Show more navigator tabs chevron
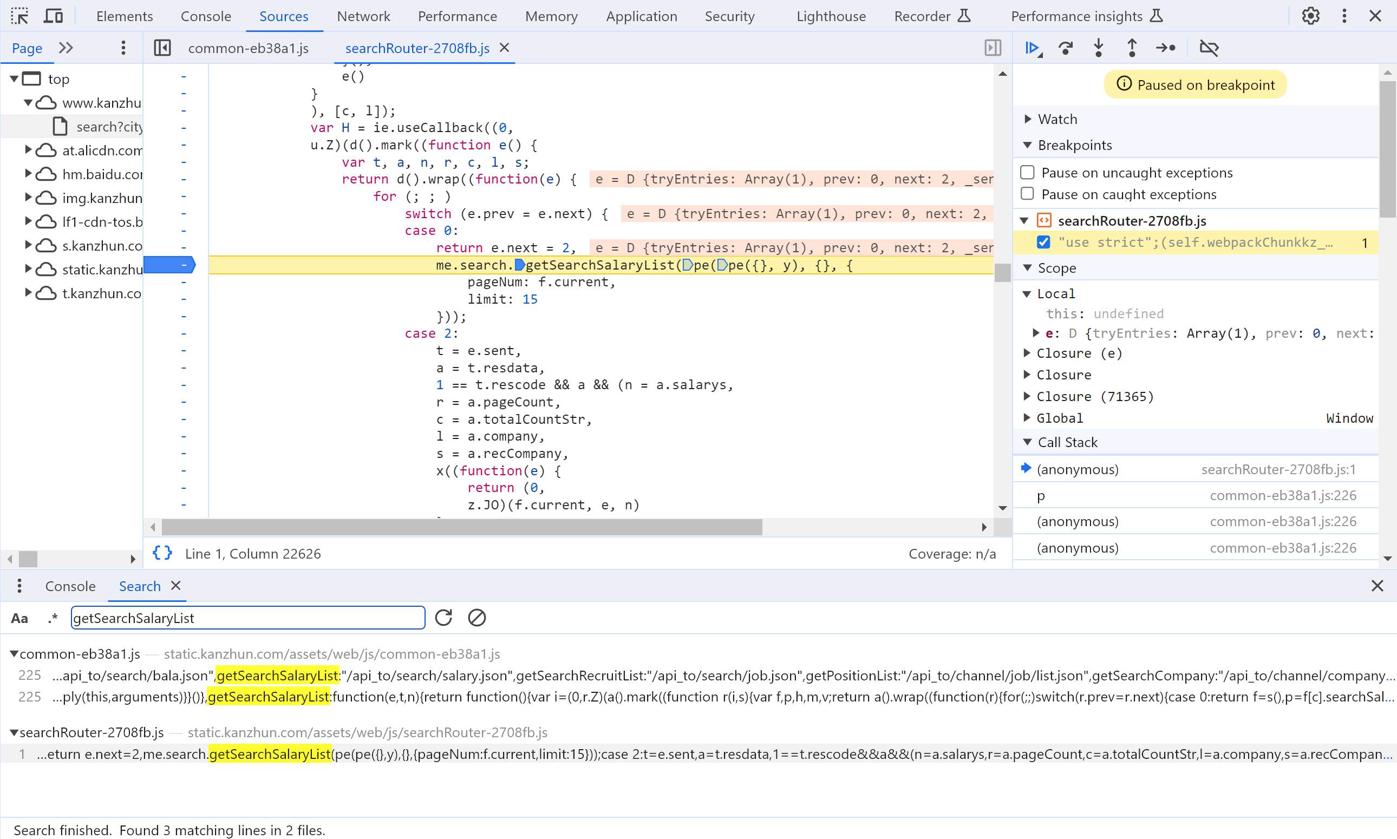This screenshot has height=839, width=1397. point(66,48)
